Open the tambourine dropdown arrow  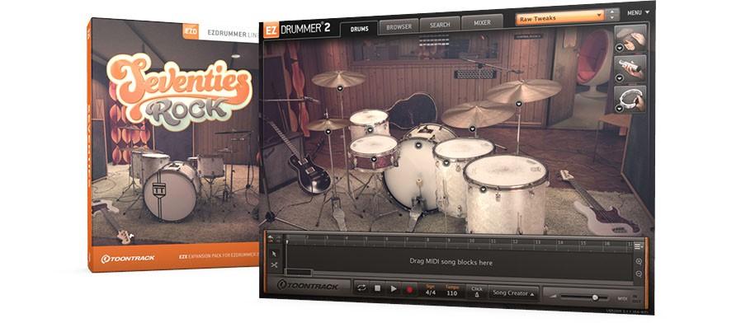619,109
